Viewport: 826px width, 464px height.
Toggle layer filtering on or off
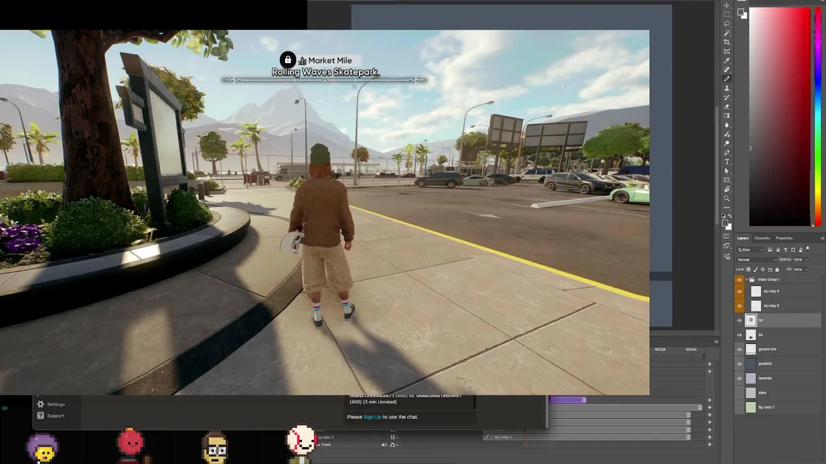pyautogui.click(x=807, y=249)
